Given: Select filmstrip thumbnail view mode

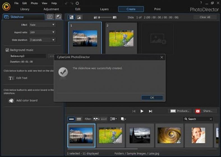Looking at the screenshot, I should (72, 119).
